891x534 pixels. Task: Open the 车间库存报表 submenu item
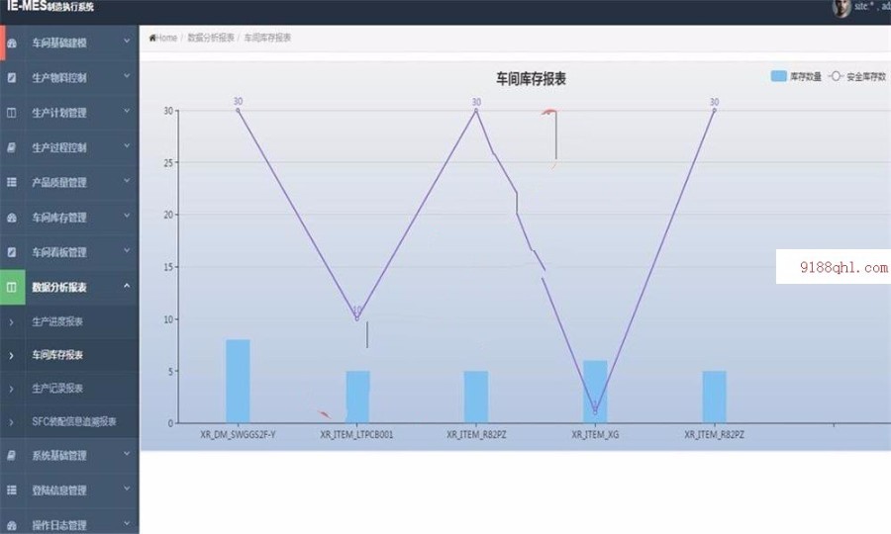pyautogui.click(x=57, y=355)
